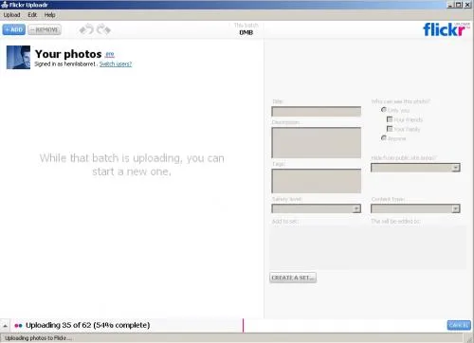Toggle the Your friends checkbox
The height and width of the screenshot is (343, 474).
coord(390,119)
